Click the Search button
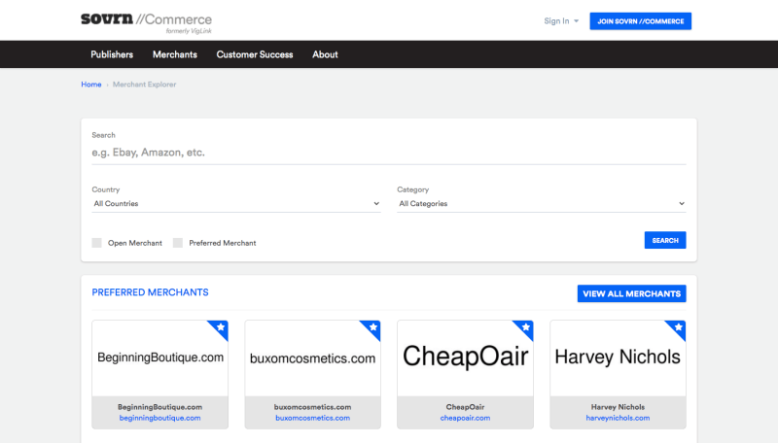778x443 pixels. point(665,240)
